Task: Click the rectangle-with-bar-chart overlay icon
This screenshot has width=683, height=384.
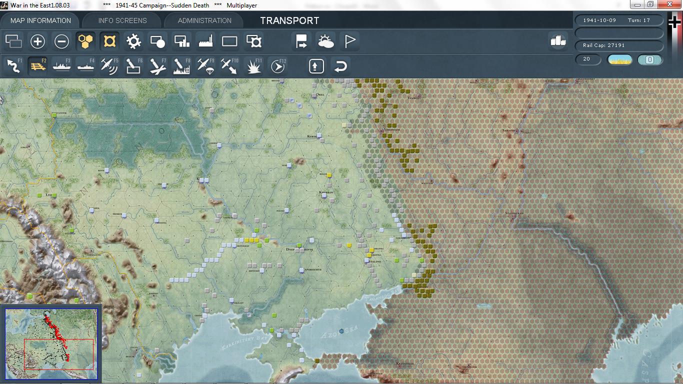Action: [181, 41]
